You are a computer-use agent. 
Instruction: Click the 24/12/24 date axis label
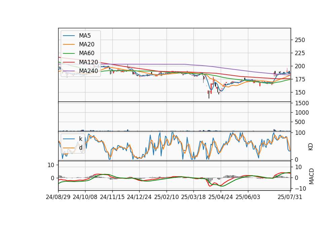pyautogui.click(x=139, y=197)
